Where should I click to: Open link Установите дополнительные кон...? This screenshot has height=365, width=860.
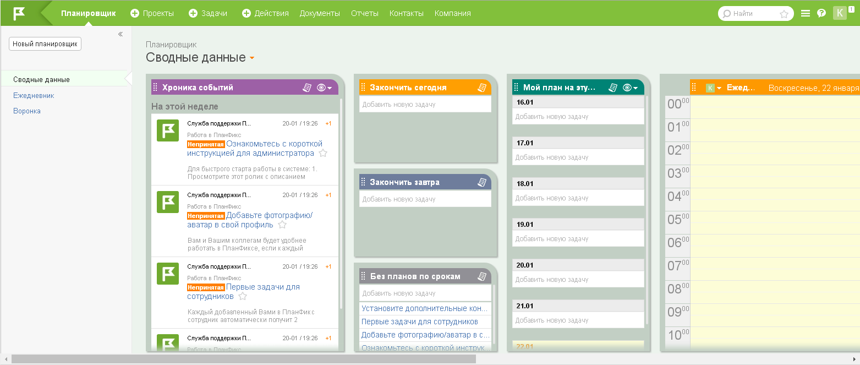pyautogui.click(x=424, y=308)
